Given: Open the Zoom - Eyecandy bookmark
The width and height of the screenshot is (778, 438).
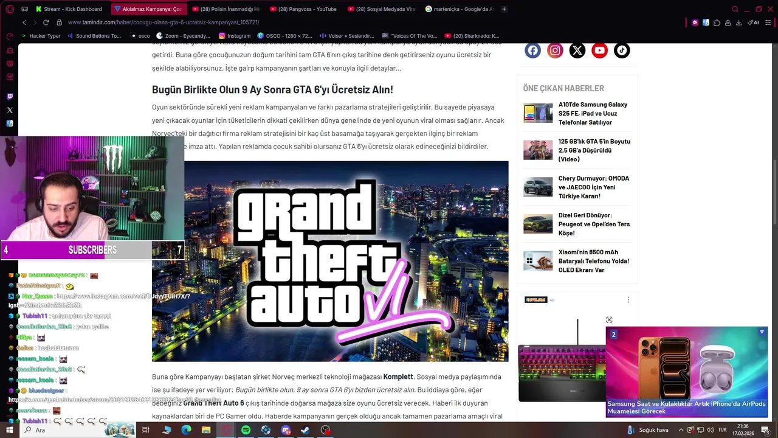Looking at the screenshot, I should tap(183, 36).
